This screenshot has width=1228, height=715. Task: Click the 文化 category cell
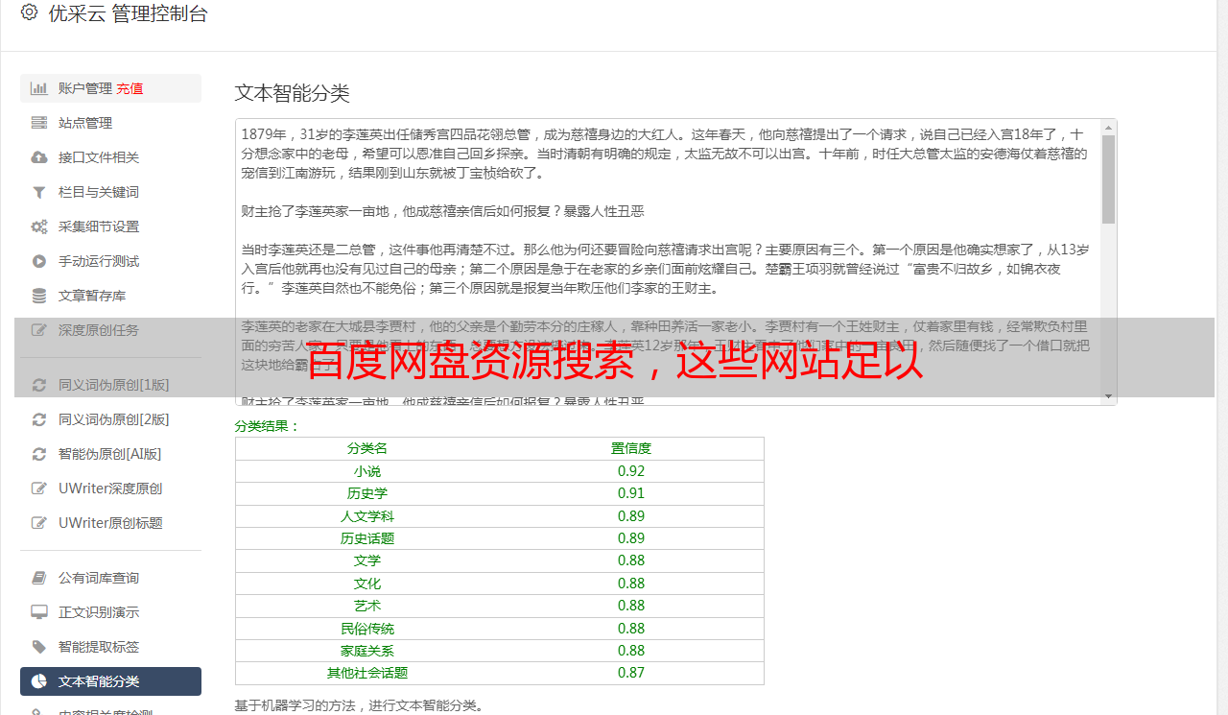[x=367, y=584]
